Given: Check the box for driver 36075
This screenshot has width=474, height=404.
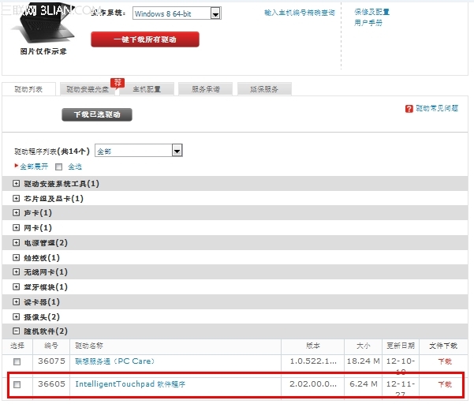Looking at the screenshot, I should (x=17, y=361).
